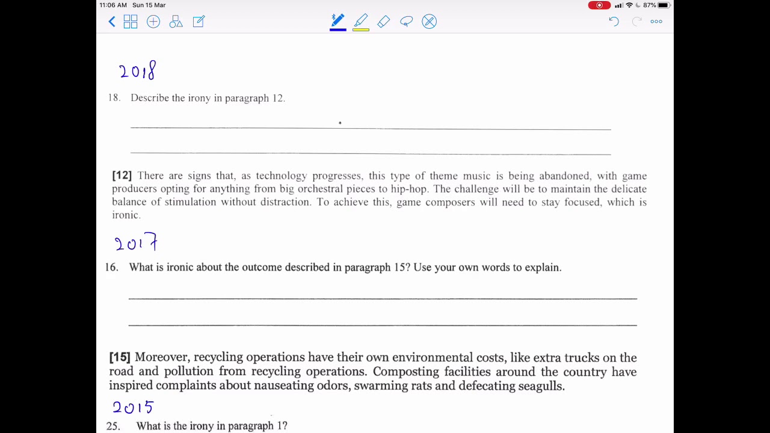This screenshot has width=770, height=433.
Task: Select the eraser tool
Action: (384, 22)
